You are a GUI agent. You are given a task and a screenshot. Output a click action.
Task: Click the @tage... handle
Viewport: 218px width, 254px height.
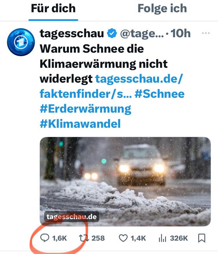coord(142,33)
